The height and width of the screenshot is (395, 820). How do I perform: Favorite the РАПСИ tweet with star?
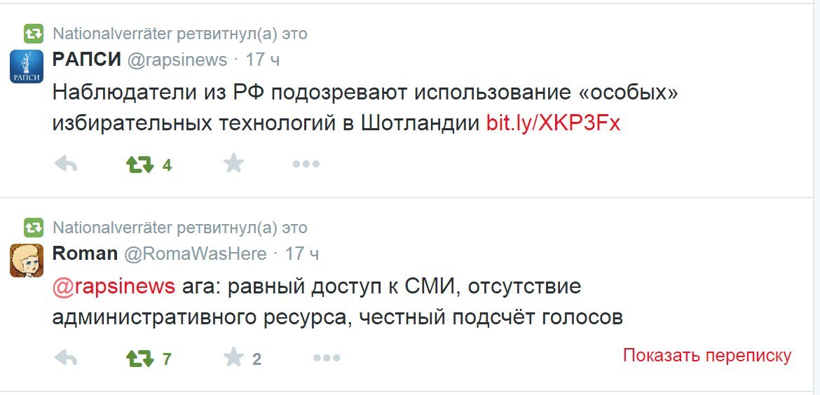(x=234, y=164)
